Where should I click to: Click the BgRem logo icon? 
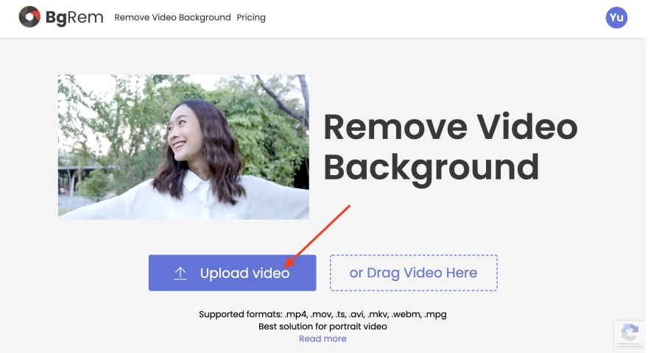pos(29,17)
